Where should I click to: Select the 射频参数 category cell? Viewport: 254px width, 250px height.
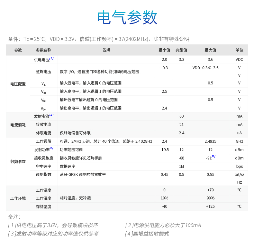[x=18, y=162]
